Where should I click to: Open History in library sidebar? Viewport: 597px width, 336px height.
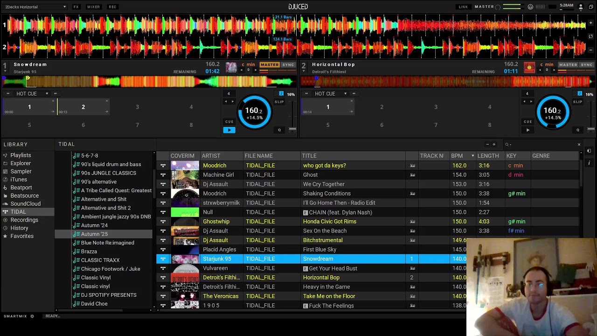coord(19,228)
